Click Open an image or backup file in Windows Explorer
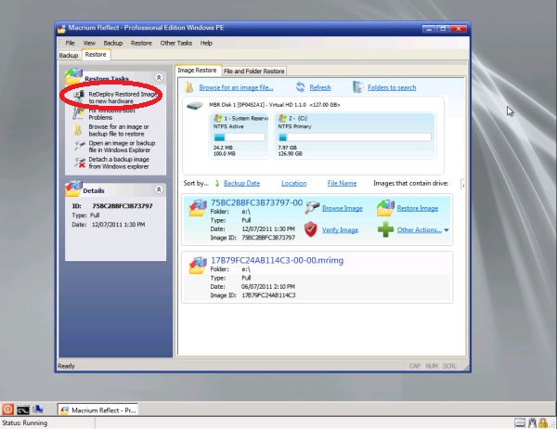The height and width of the screenshot is (429, 557). [x=122, y=147]
